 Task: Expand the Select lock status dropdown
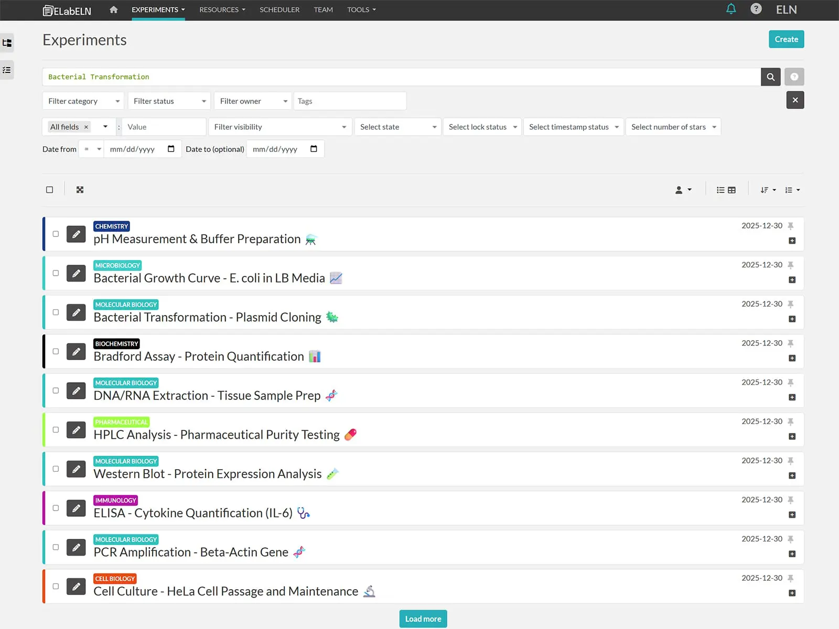482,127
